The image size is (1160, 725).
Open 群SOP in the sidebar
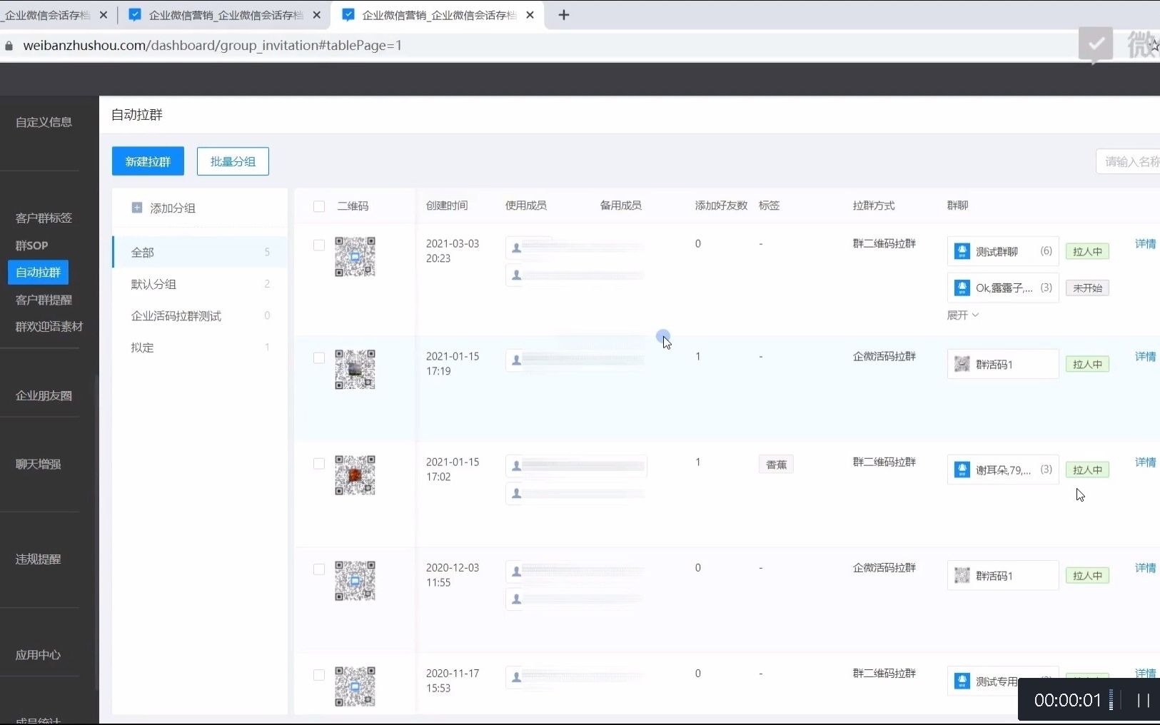pyautogui.click(x=31, y=245)
